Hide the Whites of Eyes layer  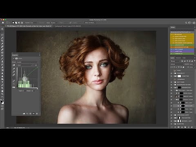(171, 94)
